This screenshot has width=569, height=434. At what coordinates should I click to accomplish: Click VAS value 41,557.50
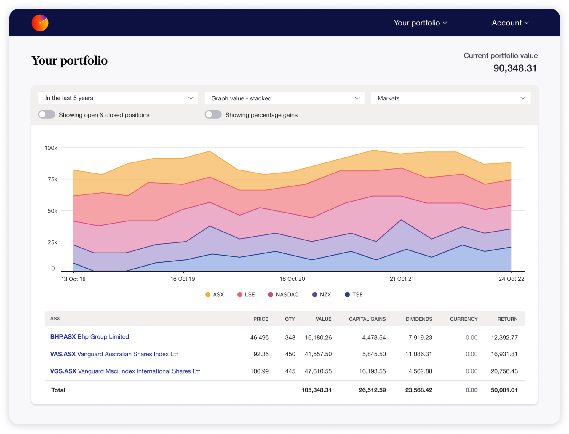318,354
